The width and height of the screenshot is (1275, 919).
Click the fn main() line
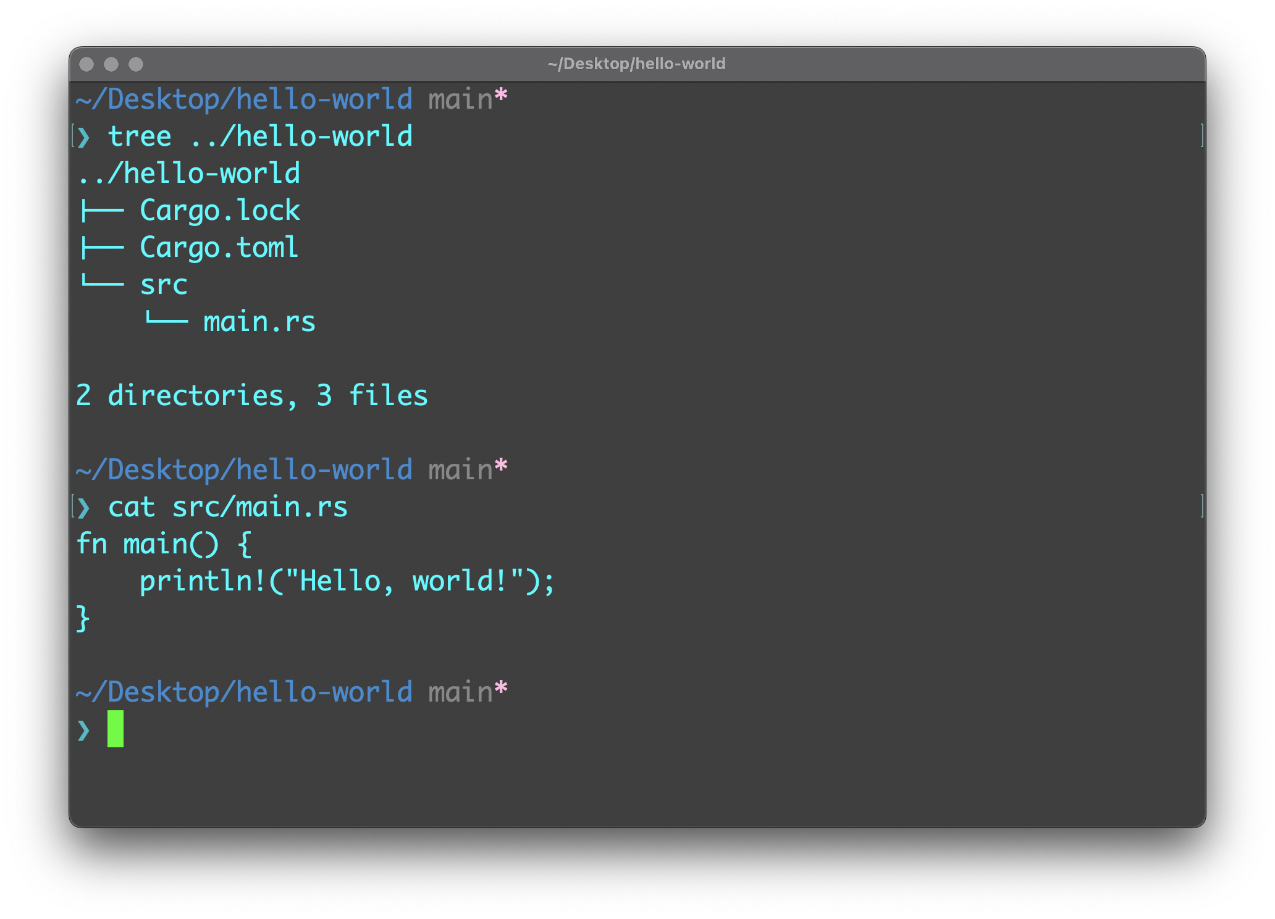164,544
